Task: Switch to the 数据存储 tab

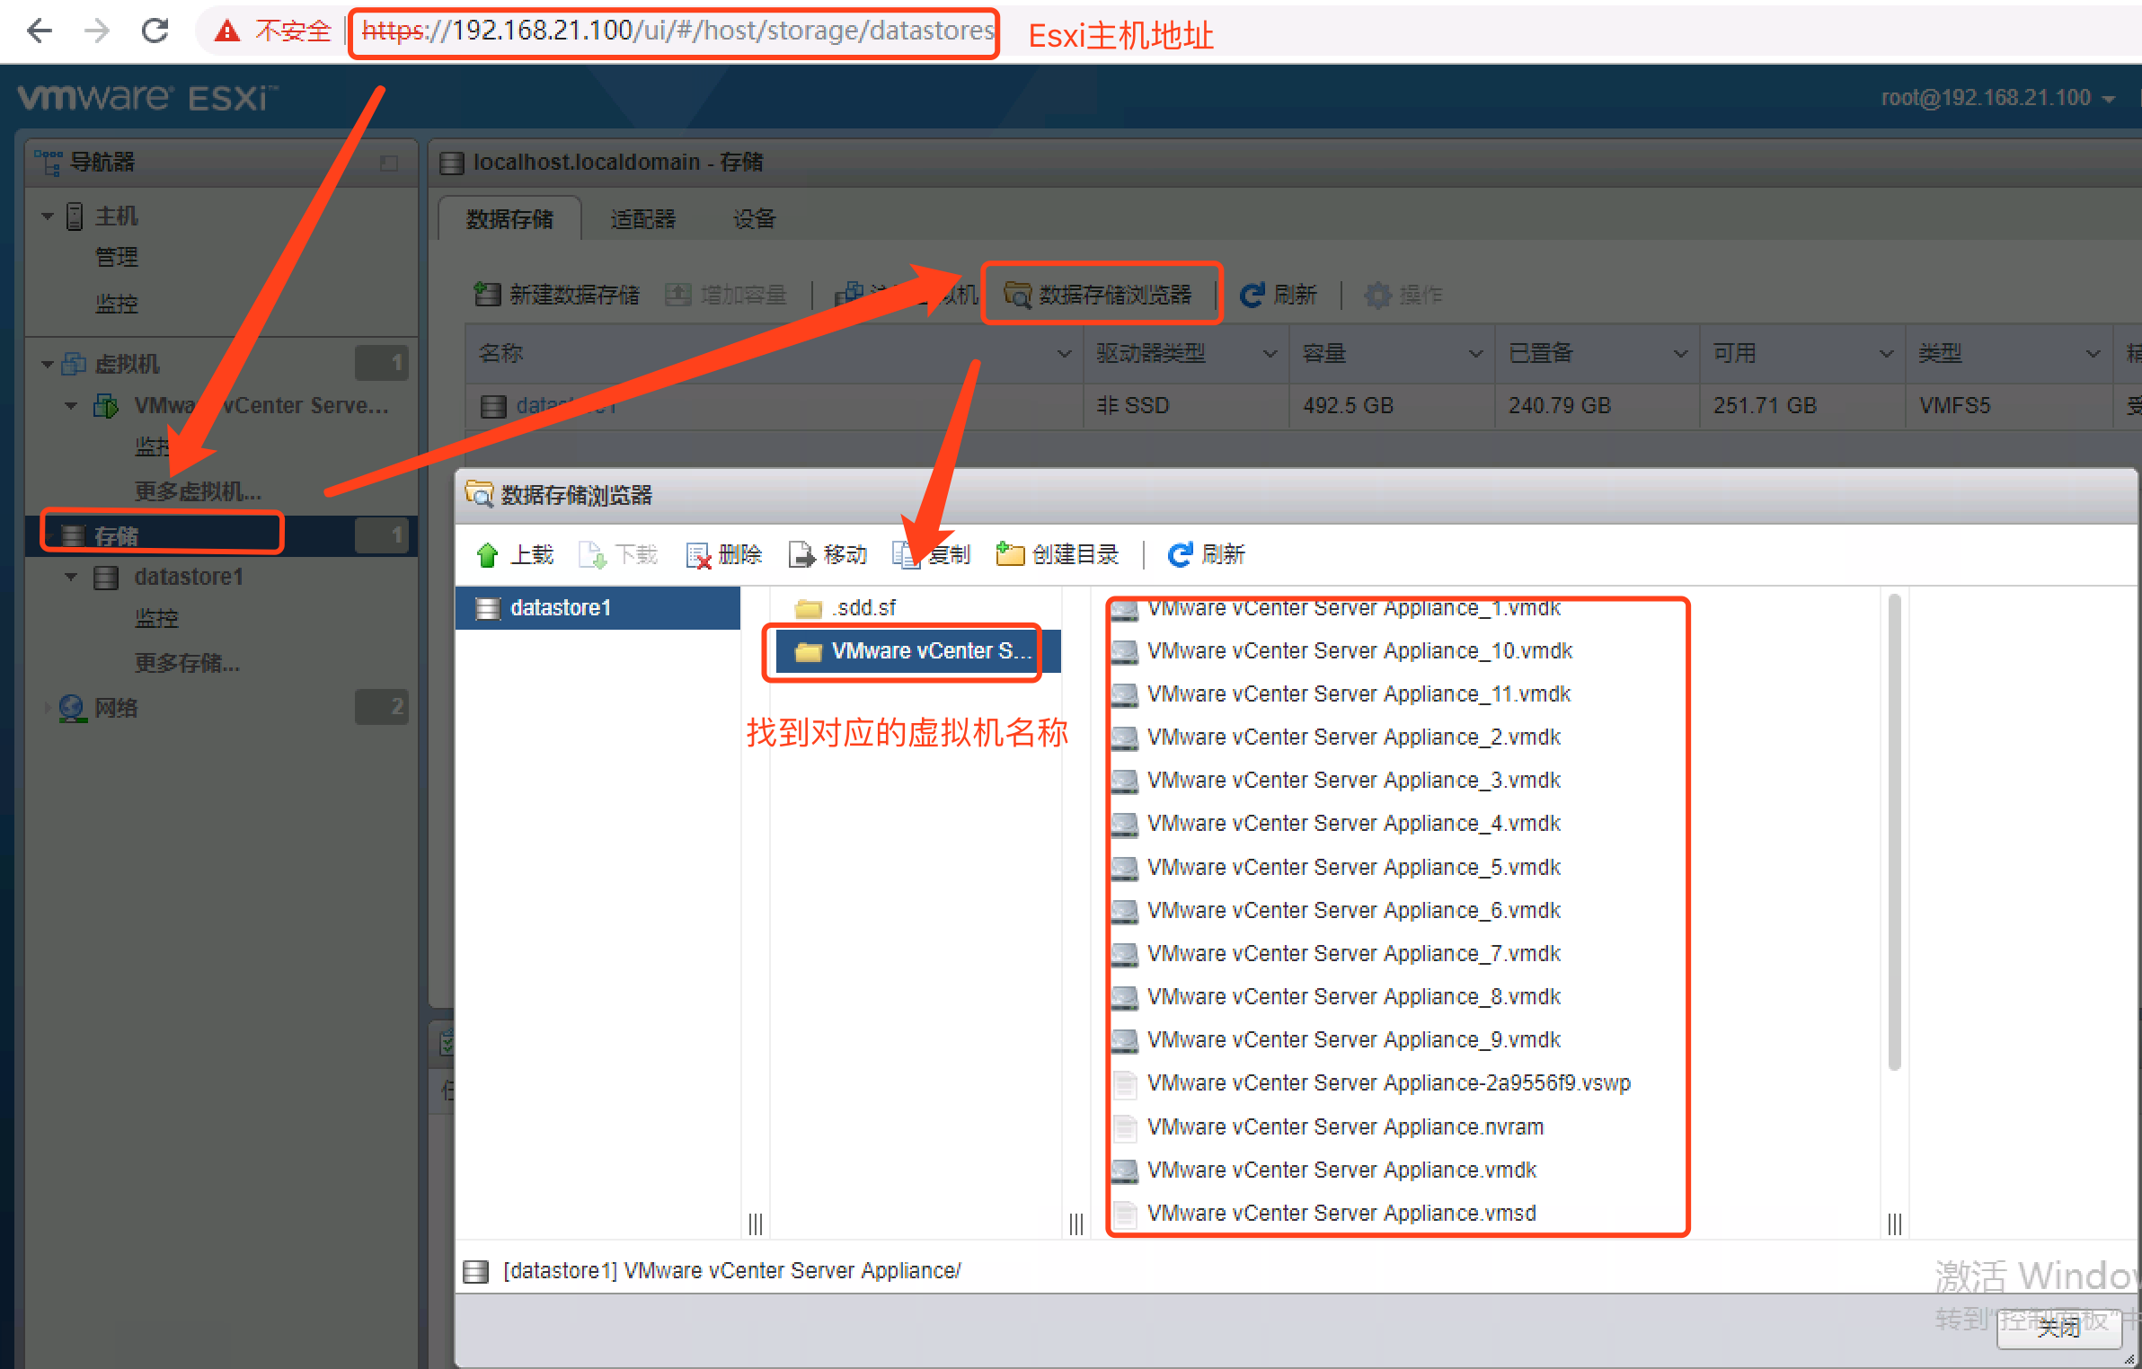Action: click(x=509, y=219)
